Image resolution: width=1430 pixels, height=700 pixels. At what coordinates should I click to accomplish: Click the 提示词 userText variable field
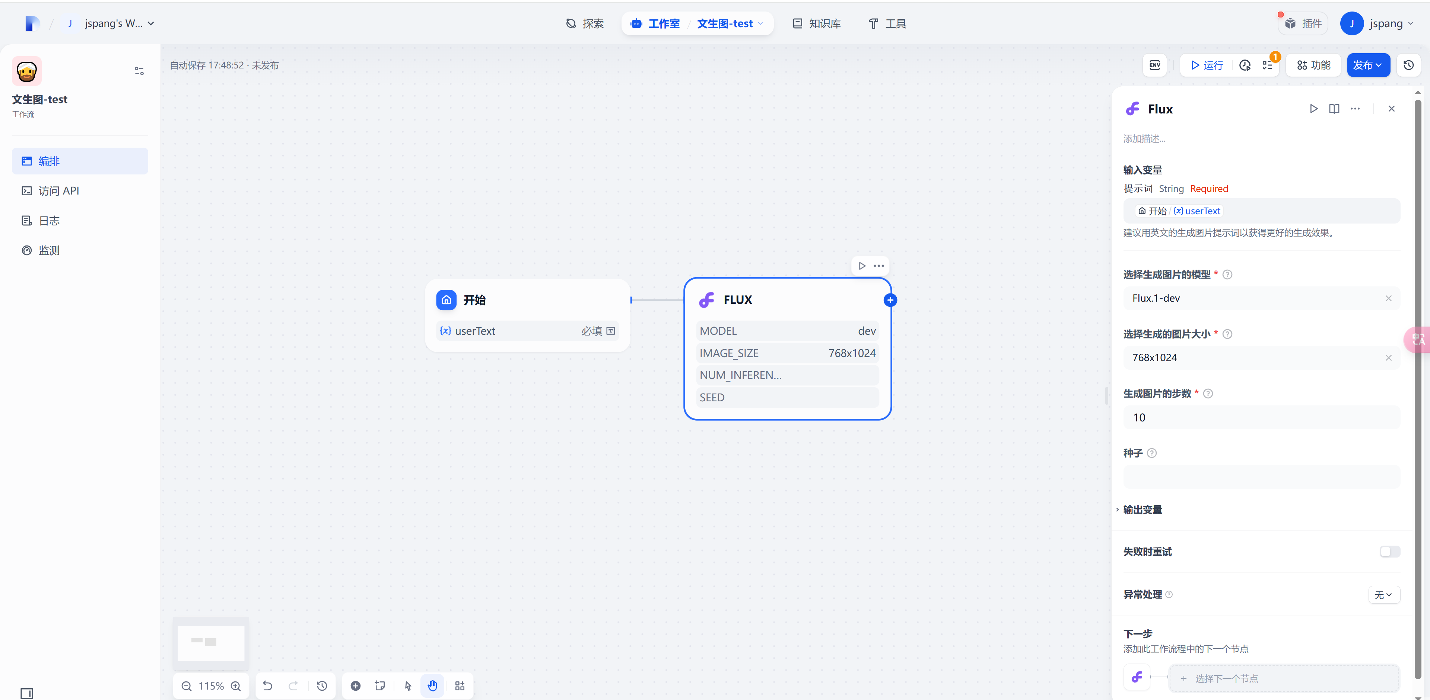tap(1261, 211)
